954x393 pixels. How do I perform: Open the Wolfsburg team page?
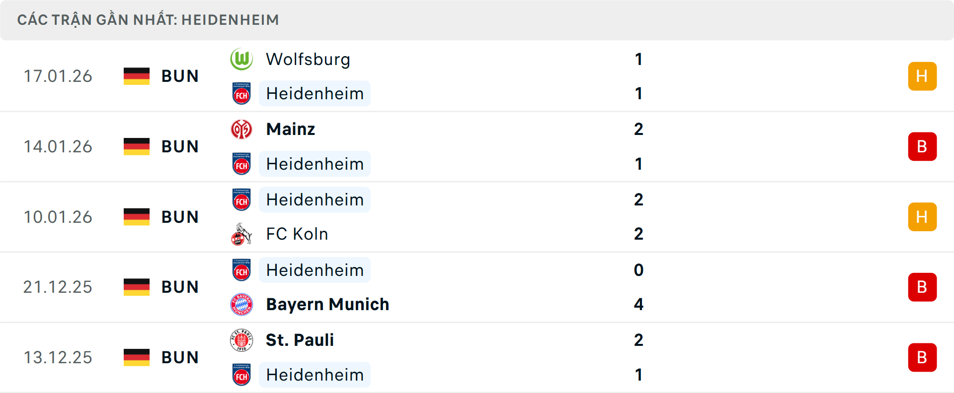(x=308, y=59)
